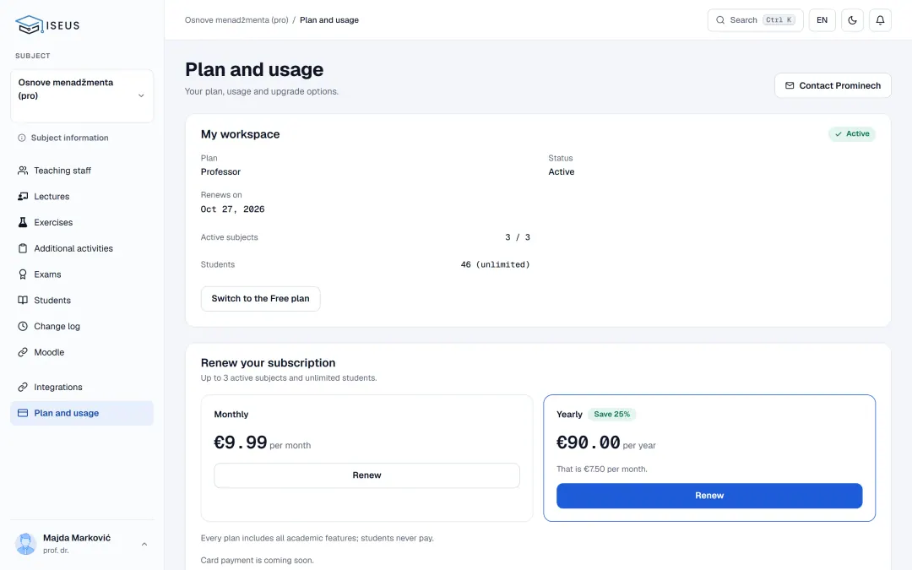This screenshot has height=570, width=912.
Task: Click Switch to the Free plan
Action: (260, 298)
